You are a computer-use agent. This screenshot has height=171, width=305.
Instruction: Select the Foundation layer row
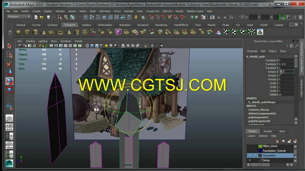click(x=270, y=155)
